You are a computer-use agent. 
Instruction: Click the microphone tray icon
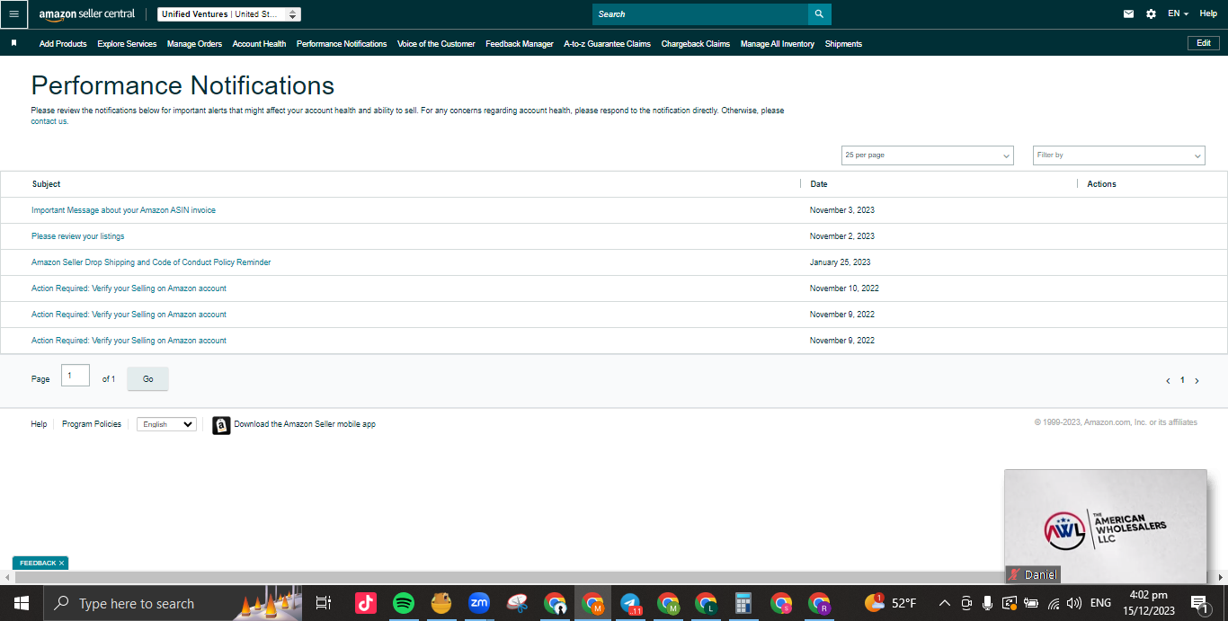click(x=987, y=603)
